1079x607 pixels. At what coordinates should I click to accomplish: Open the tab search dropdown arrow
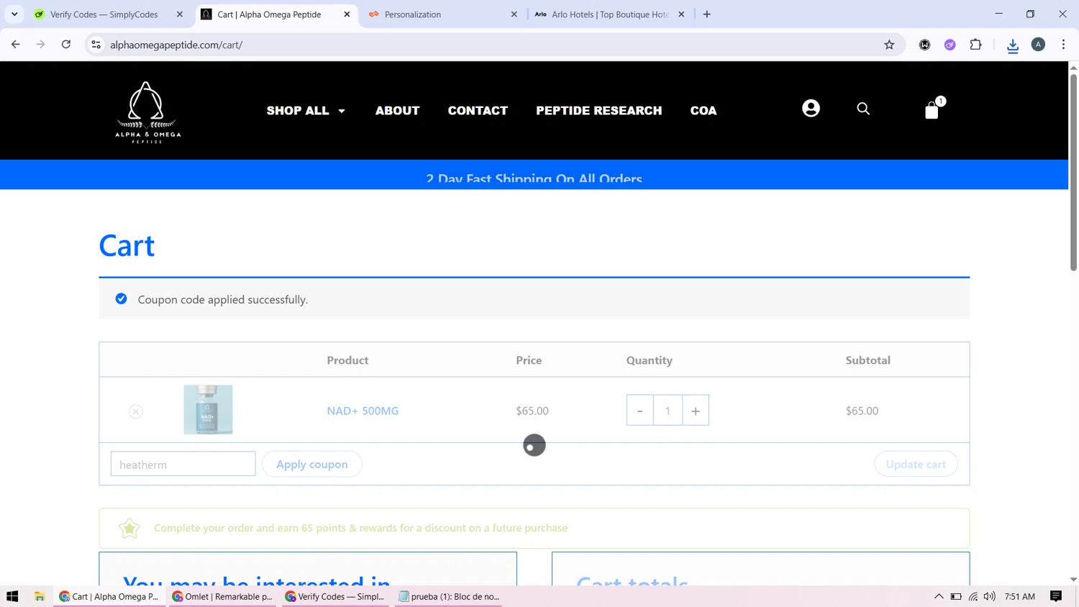tap(14, 14)
